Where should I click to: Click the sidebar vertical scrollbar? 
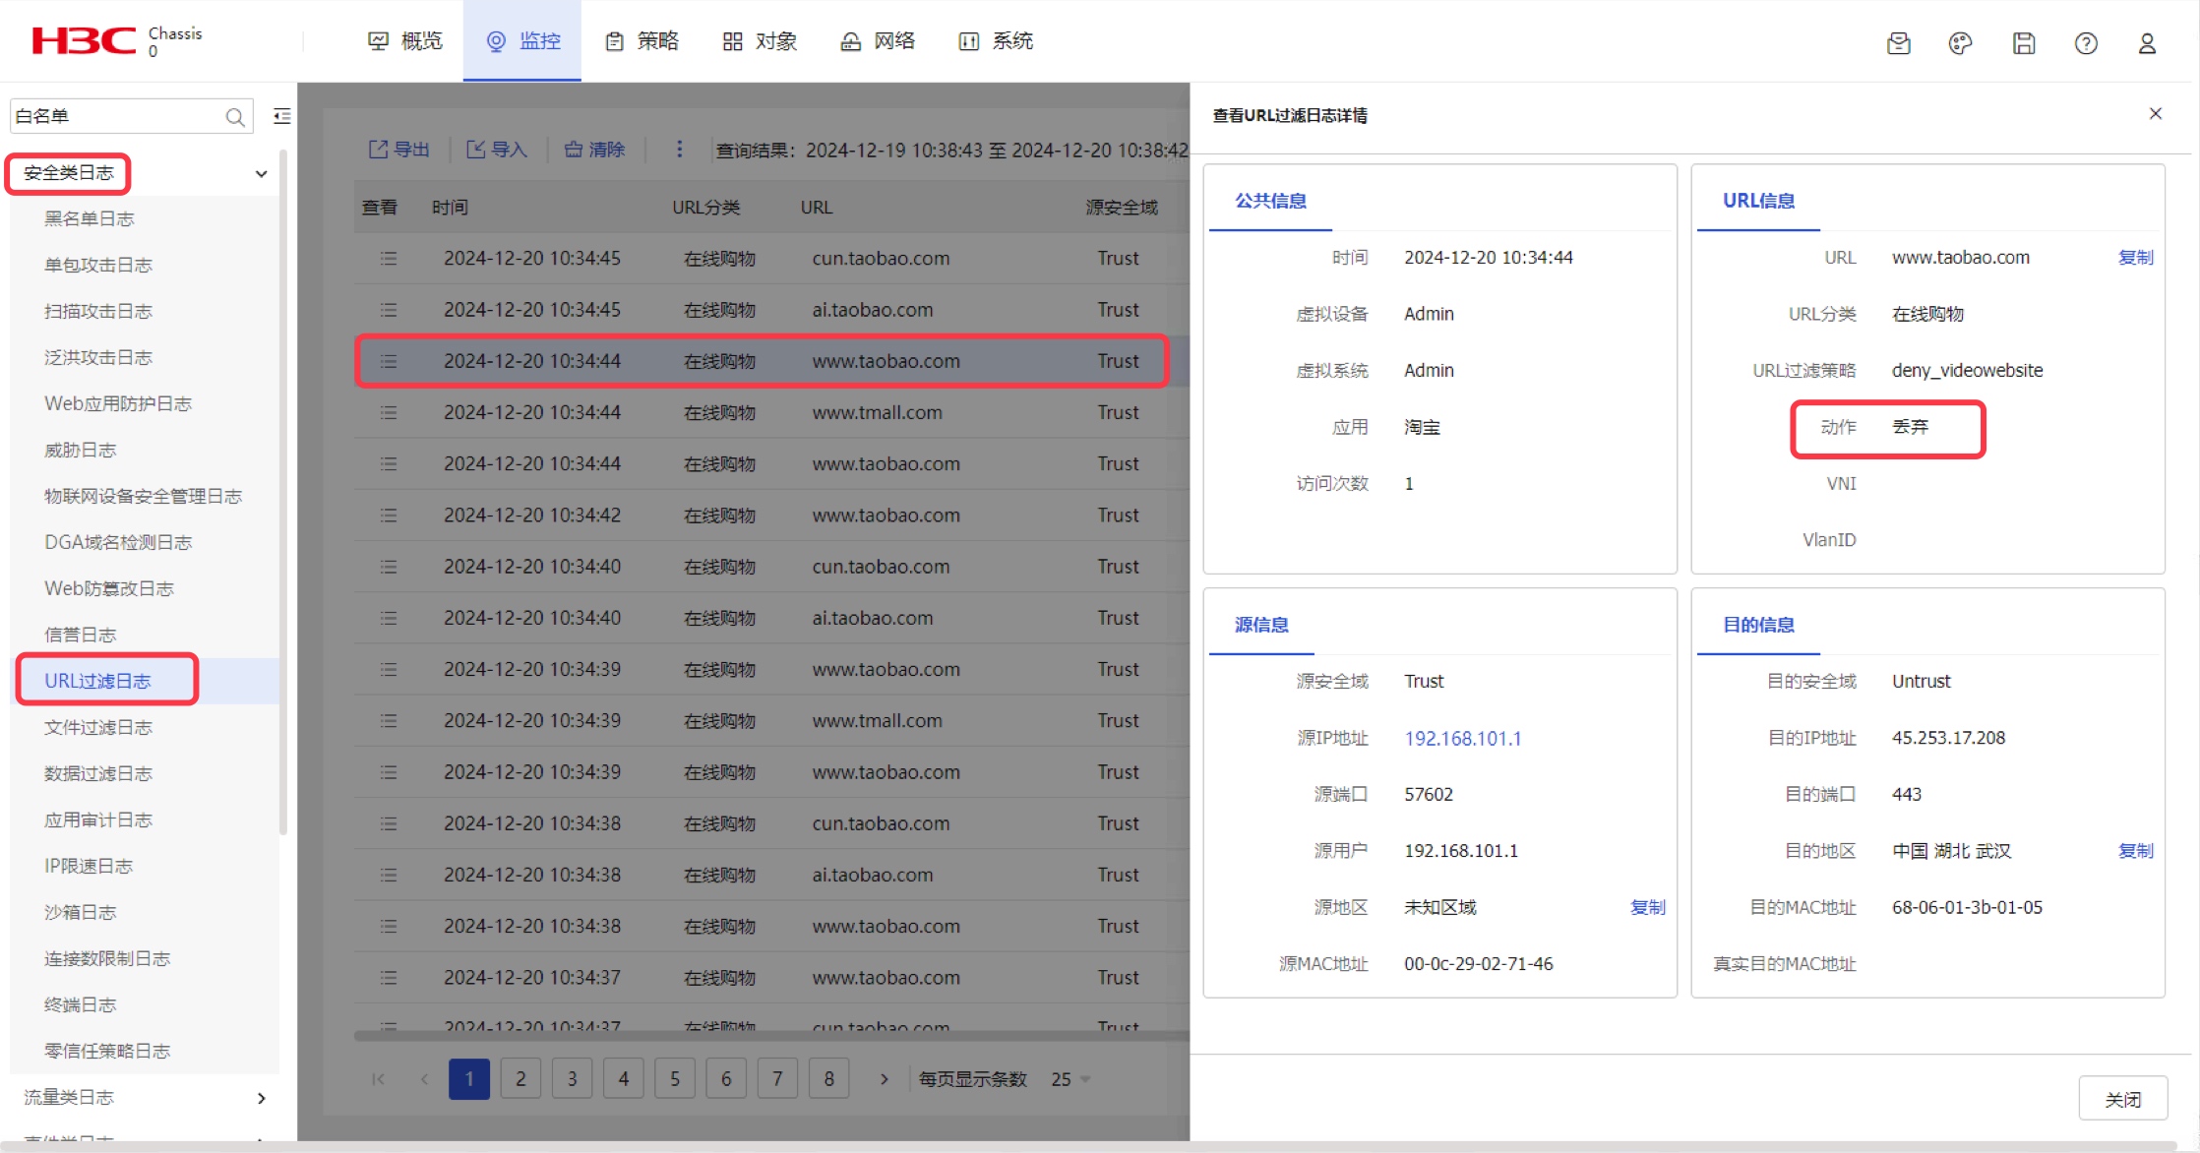tap(283, 492)
